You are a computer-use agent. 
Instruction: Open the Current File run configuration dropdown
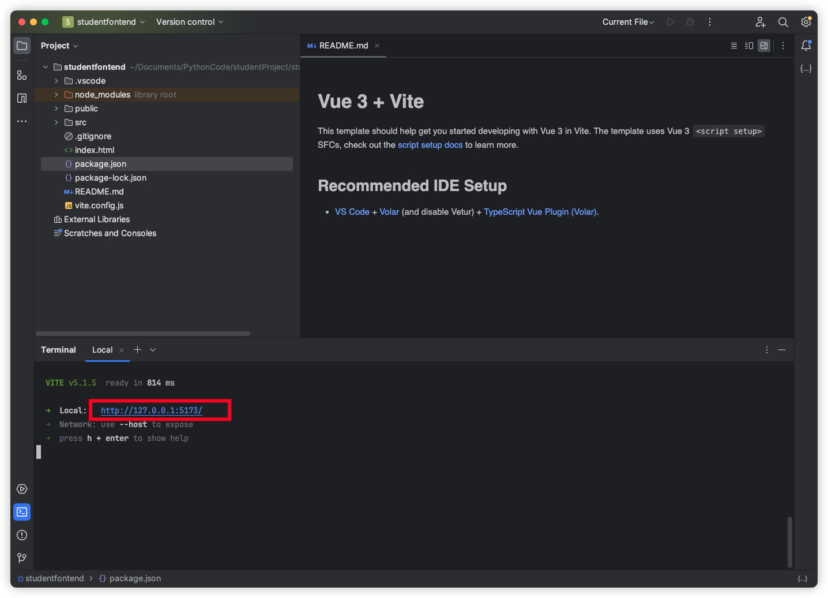click(628, 22)
